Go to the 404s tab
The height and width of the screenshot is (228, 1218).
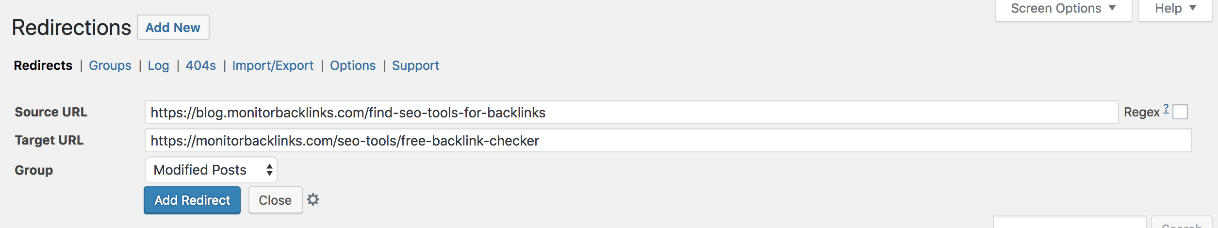pyautogui.click(x=201, y=65)
